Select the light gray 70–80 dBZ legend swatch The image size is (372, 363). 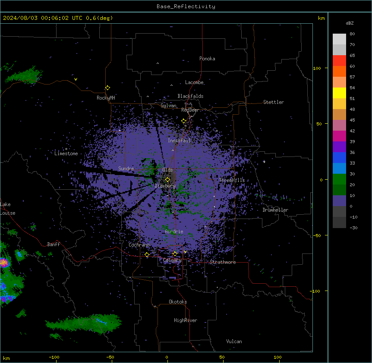tap(339, 39)
